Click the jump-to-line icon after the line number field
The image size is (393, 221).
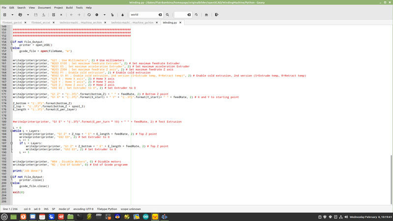[196, 15]
